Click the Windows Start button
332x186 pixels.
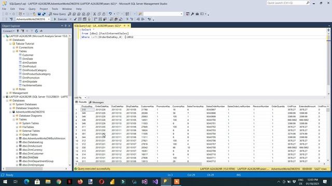coord(5,182)
